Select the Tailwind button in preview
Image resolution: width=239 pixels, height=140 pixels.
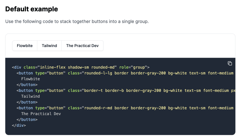49,46
